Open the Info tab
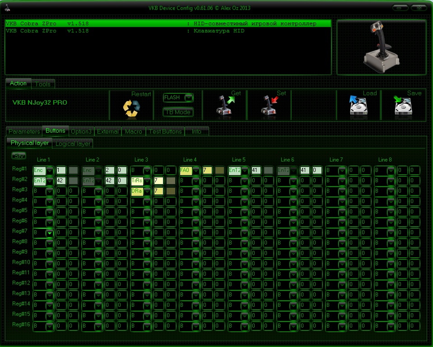433x347 pixels. point(196,131)
